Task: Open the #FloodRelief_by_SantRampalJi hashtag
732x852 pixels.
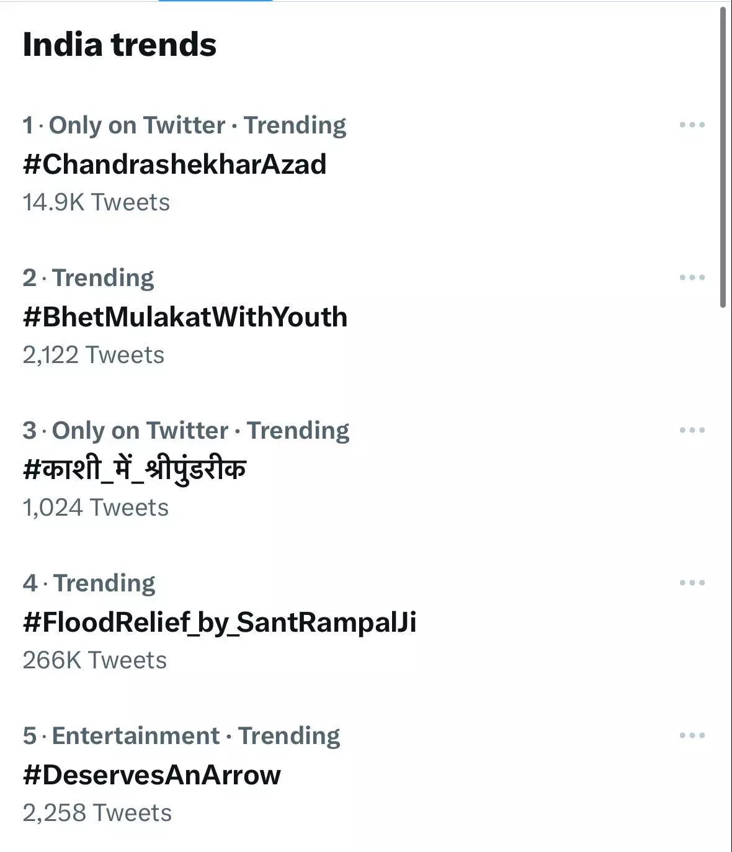Action: [220, 622]
